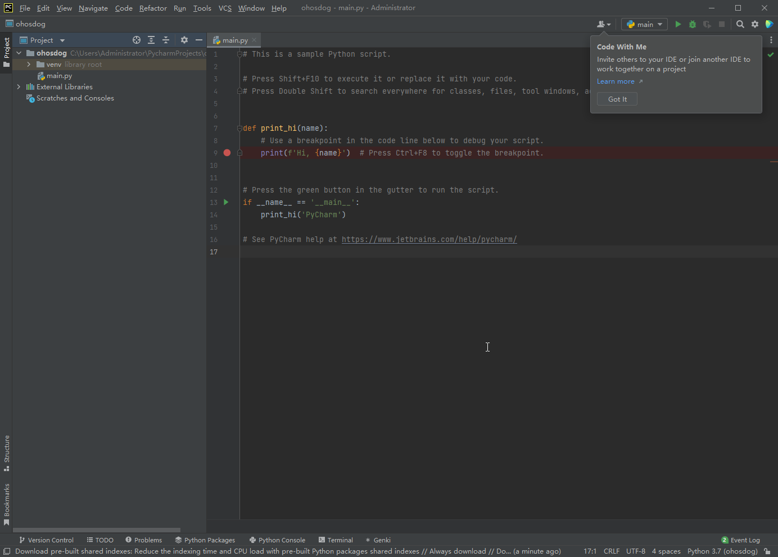Image resolution: width=778 pixels, height=557 pixels.
Task: Click the 4 spaces indent setting
Action: pyautogui.click(x=666, y=551)
